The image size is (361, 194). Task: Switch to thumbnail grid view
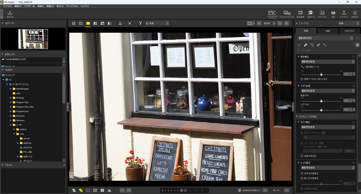pos(73,24)
